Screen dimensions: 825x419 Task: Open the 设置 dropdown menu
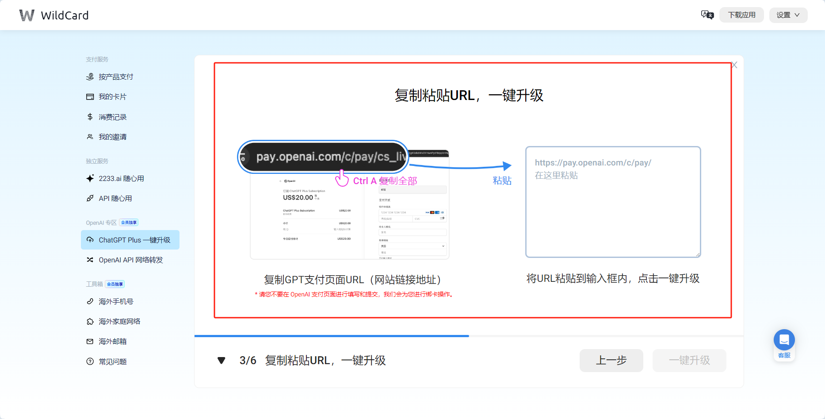coord(788,15)
